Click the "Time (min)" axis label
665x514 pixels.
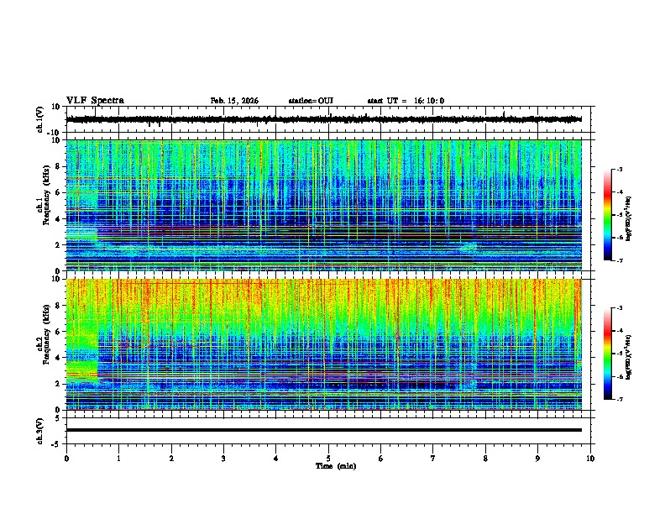[x=336, y=466]
